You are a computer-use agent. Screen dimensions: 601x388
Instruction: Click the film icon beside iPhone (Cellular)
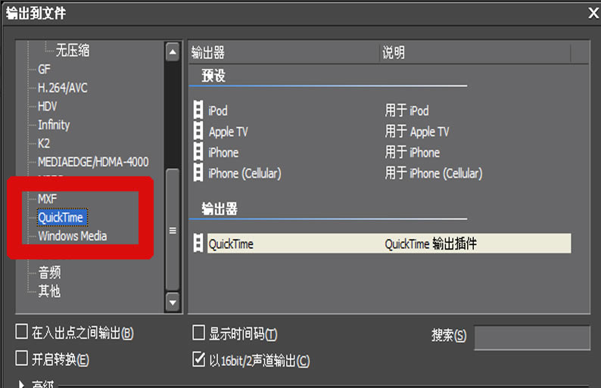point(198,173)
